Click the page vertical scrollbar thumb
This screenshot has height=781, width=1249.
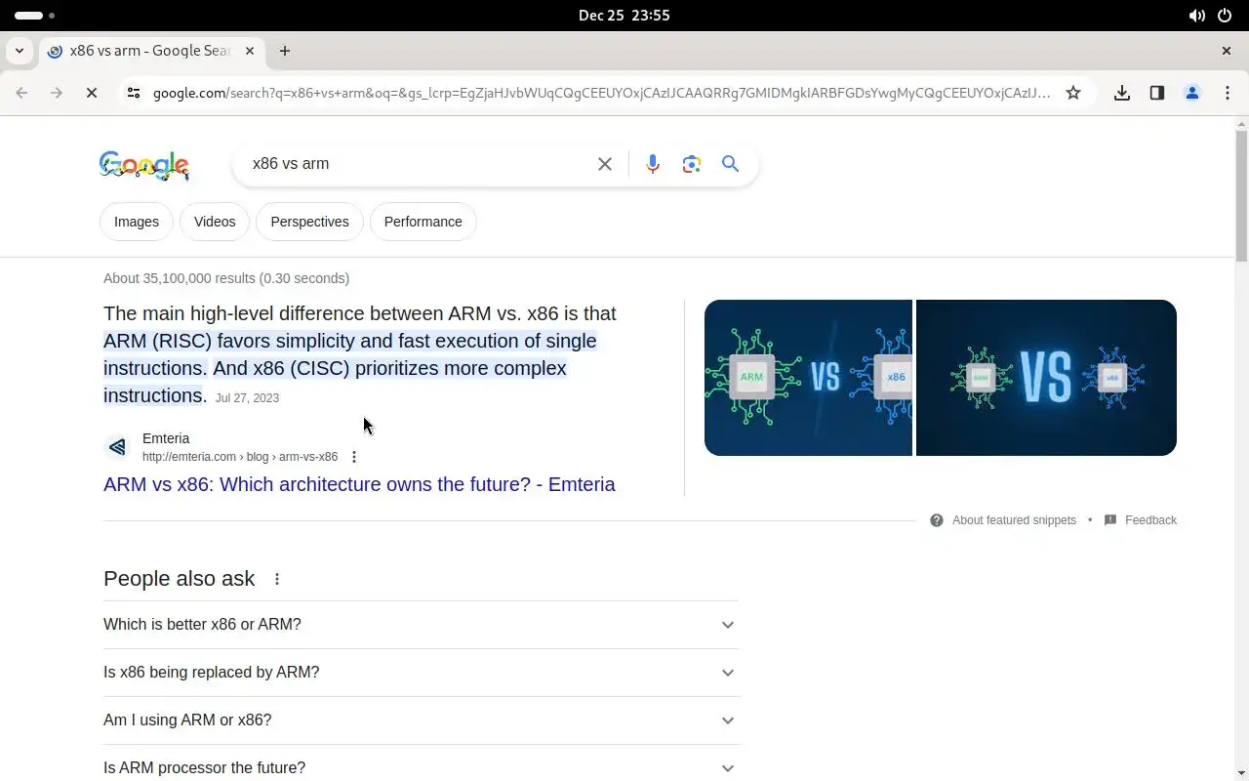(1241, 195)
